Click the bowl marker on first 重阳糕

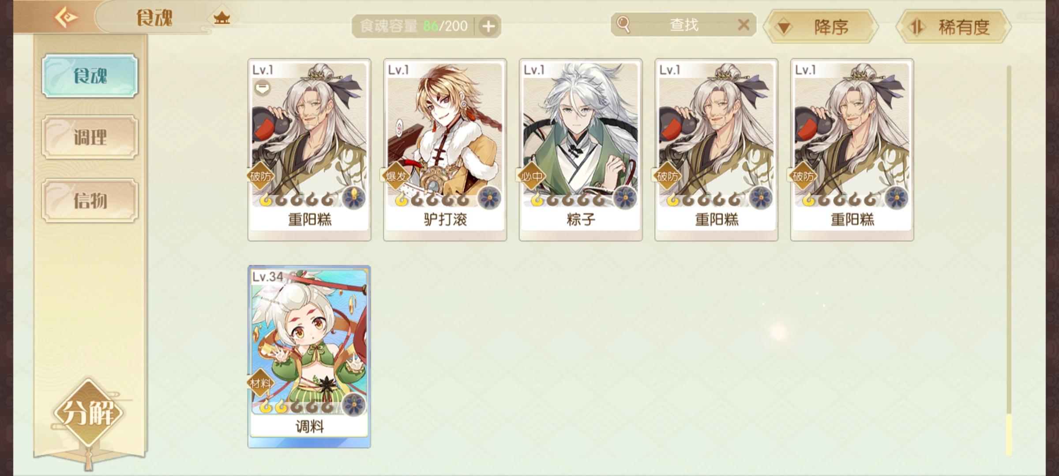[262, 88]
